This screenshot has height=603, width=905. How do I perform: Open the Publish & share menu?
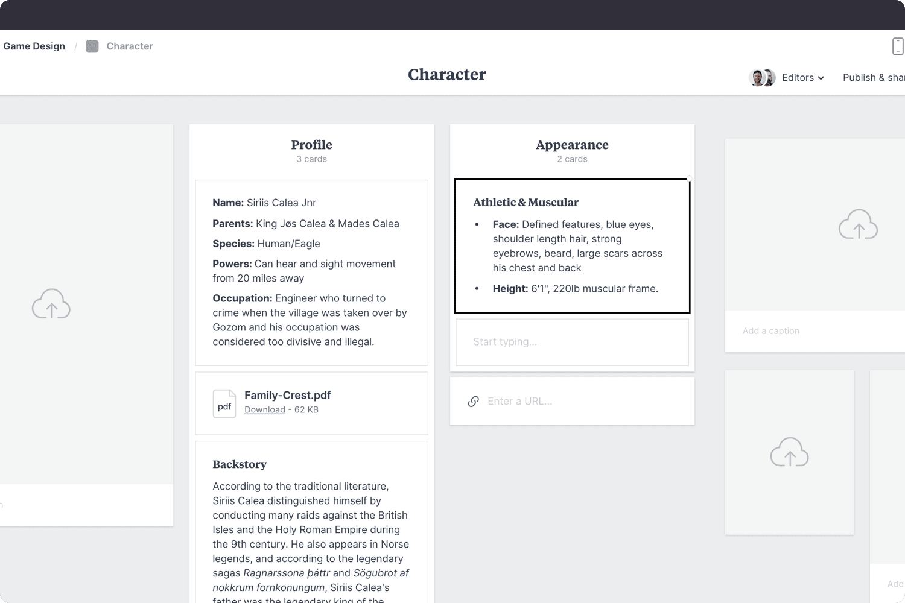[873, 78]
